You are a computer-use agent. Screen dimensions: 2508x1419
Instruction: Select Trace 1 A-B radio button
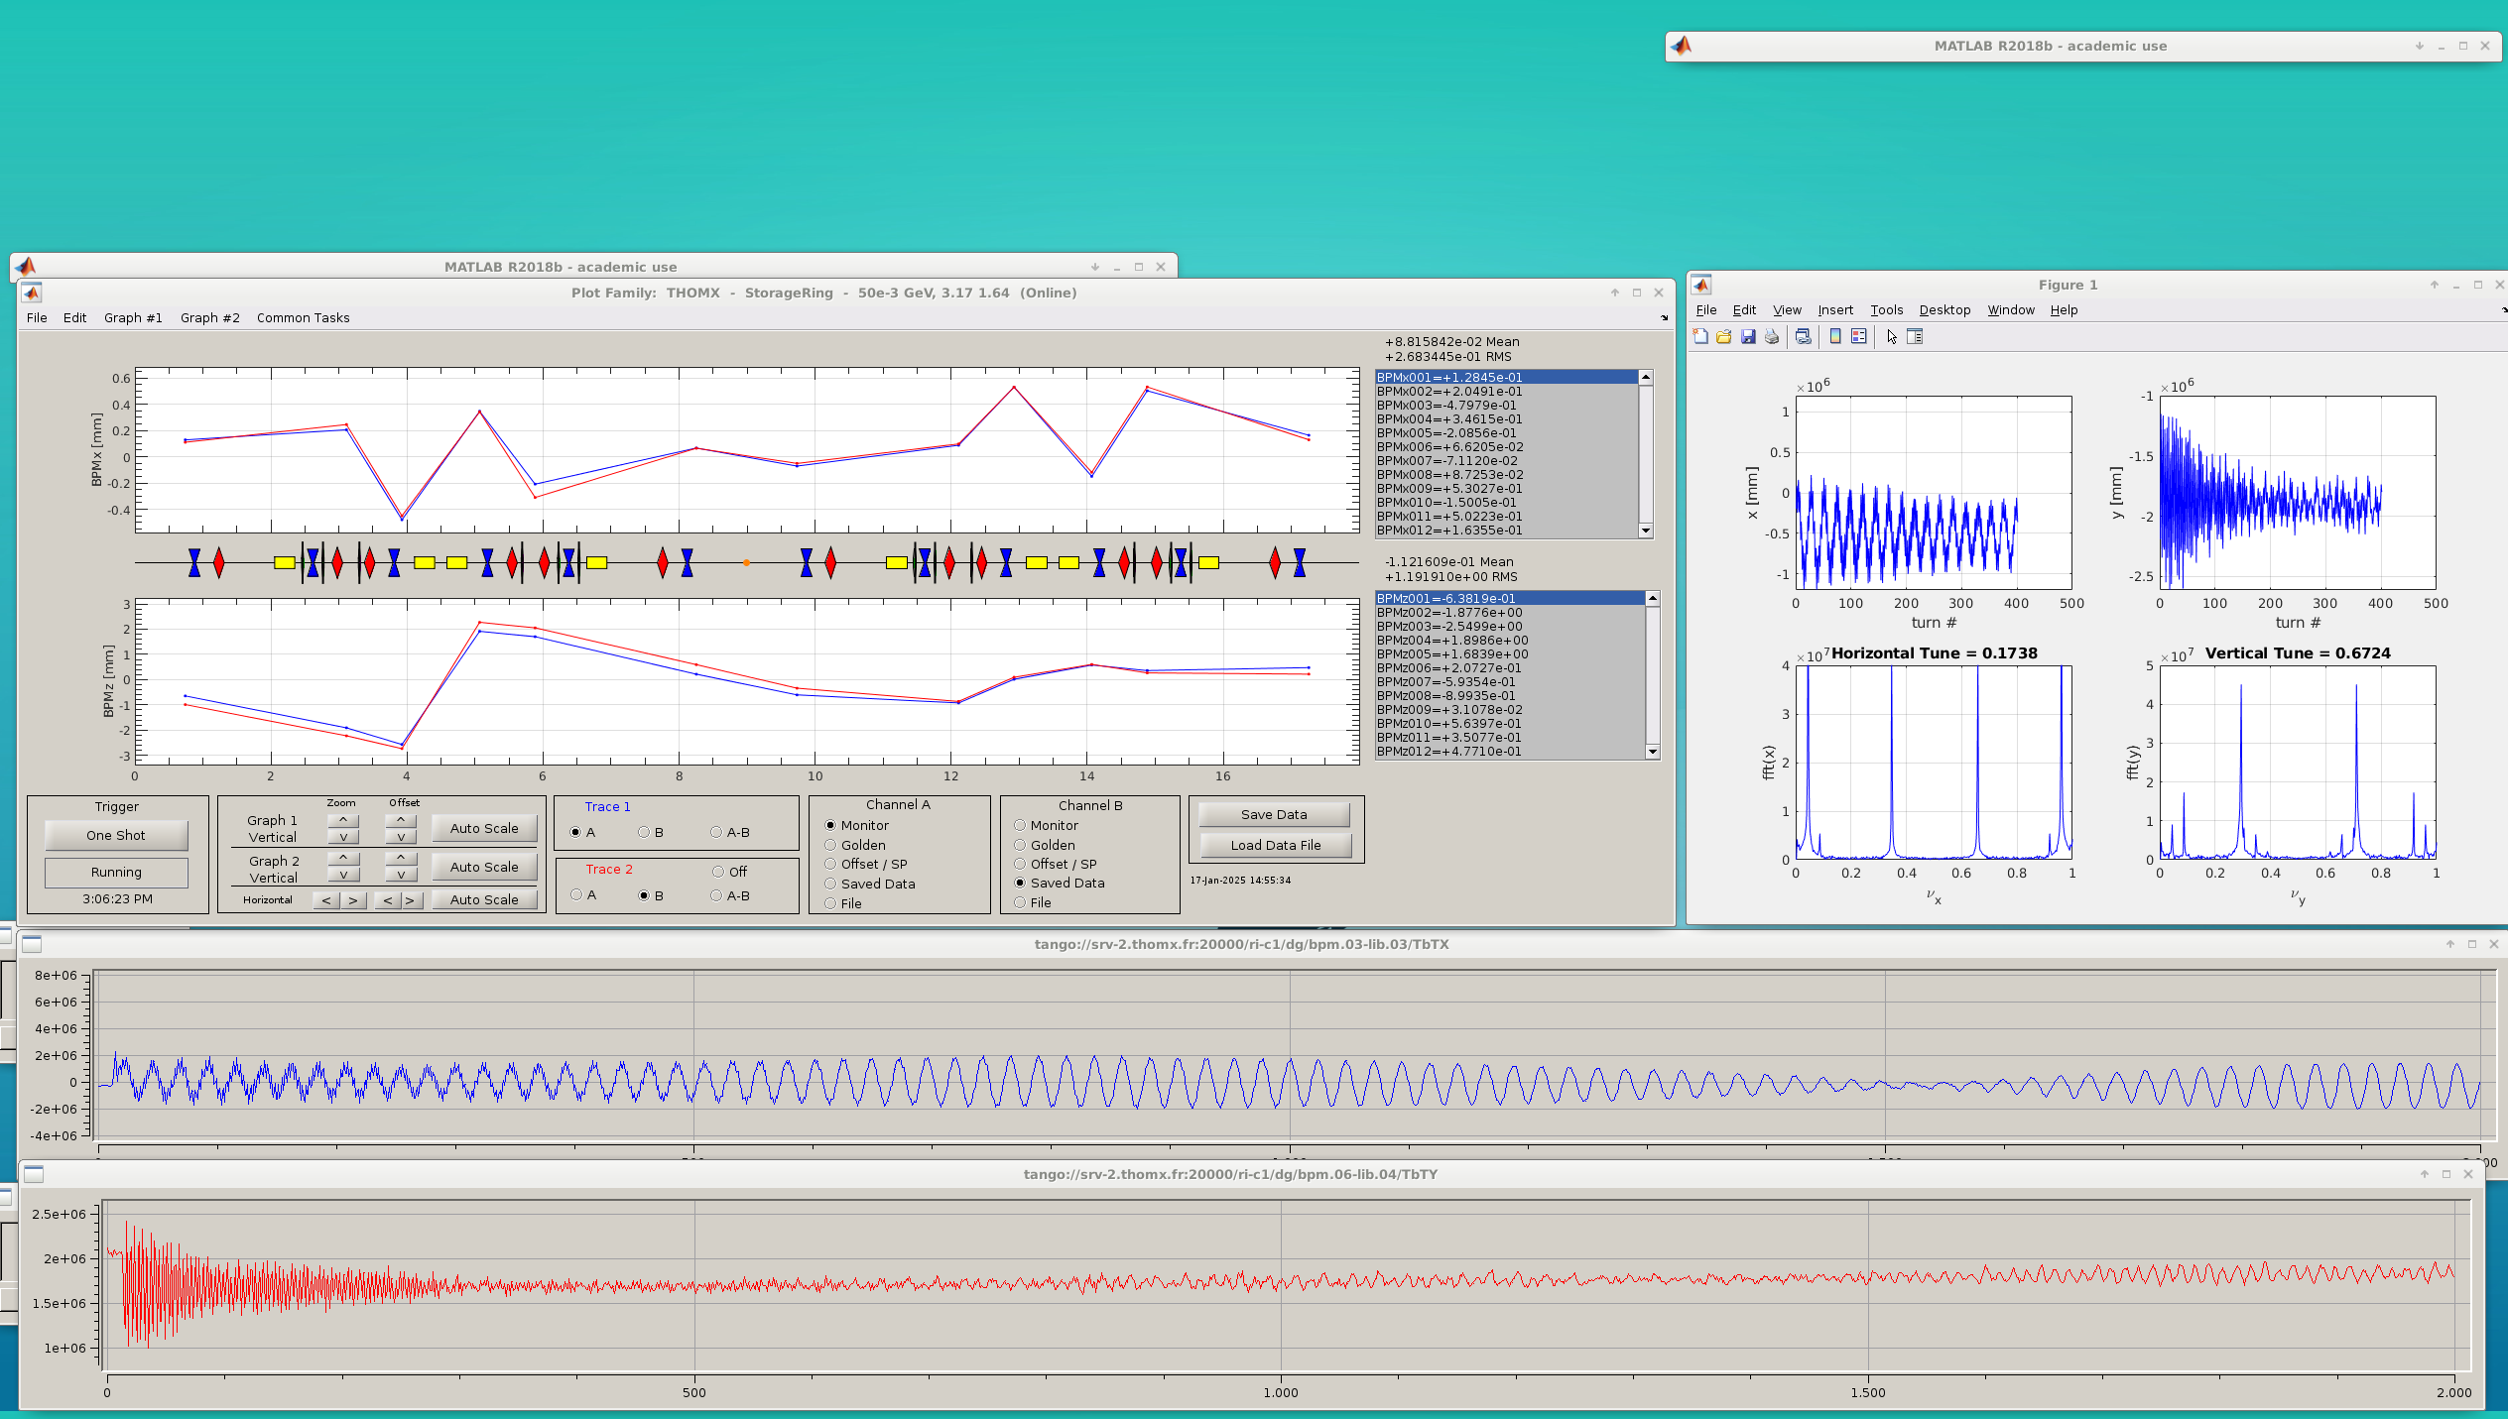[x=716, y=832]
